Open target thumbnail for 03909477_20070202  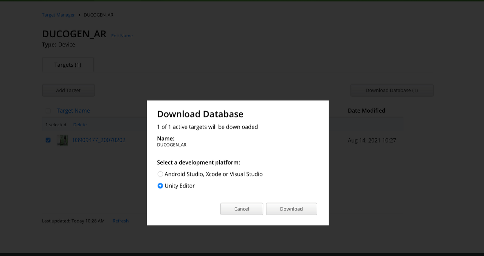coord(62,140)
